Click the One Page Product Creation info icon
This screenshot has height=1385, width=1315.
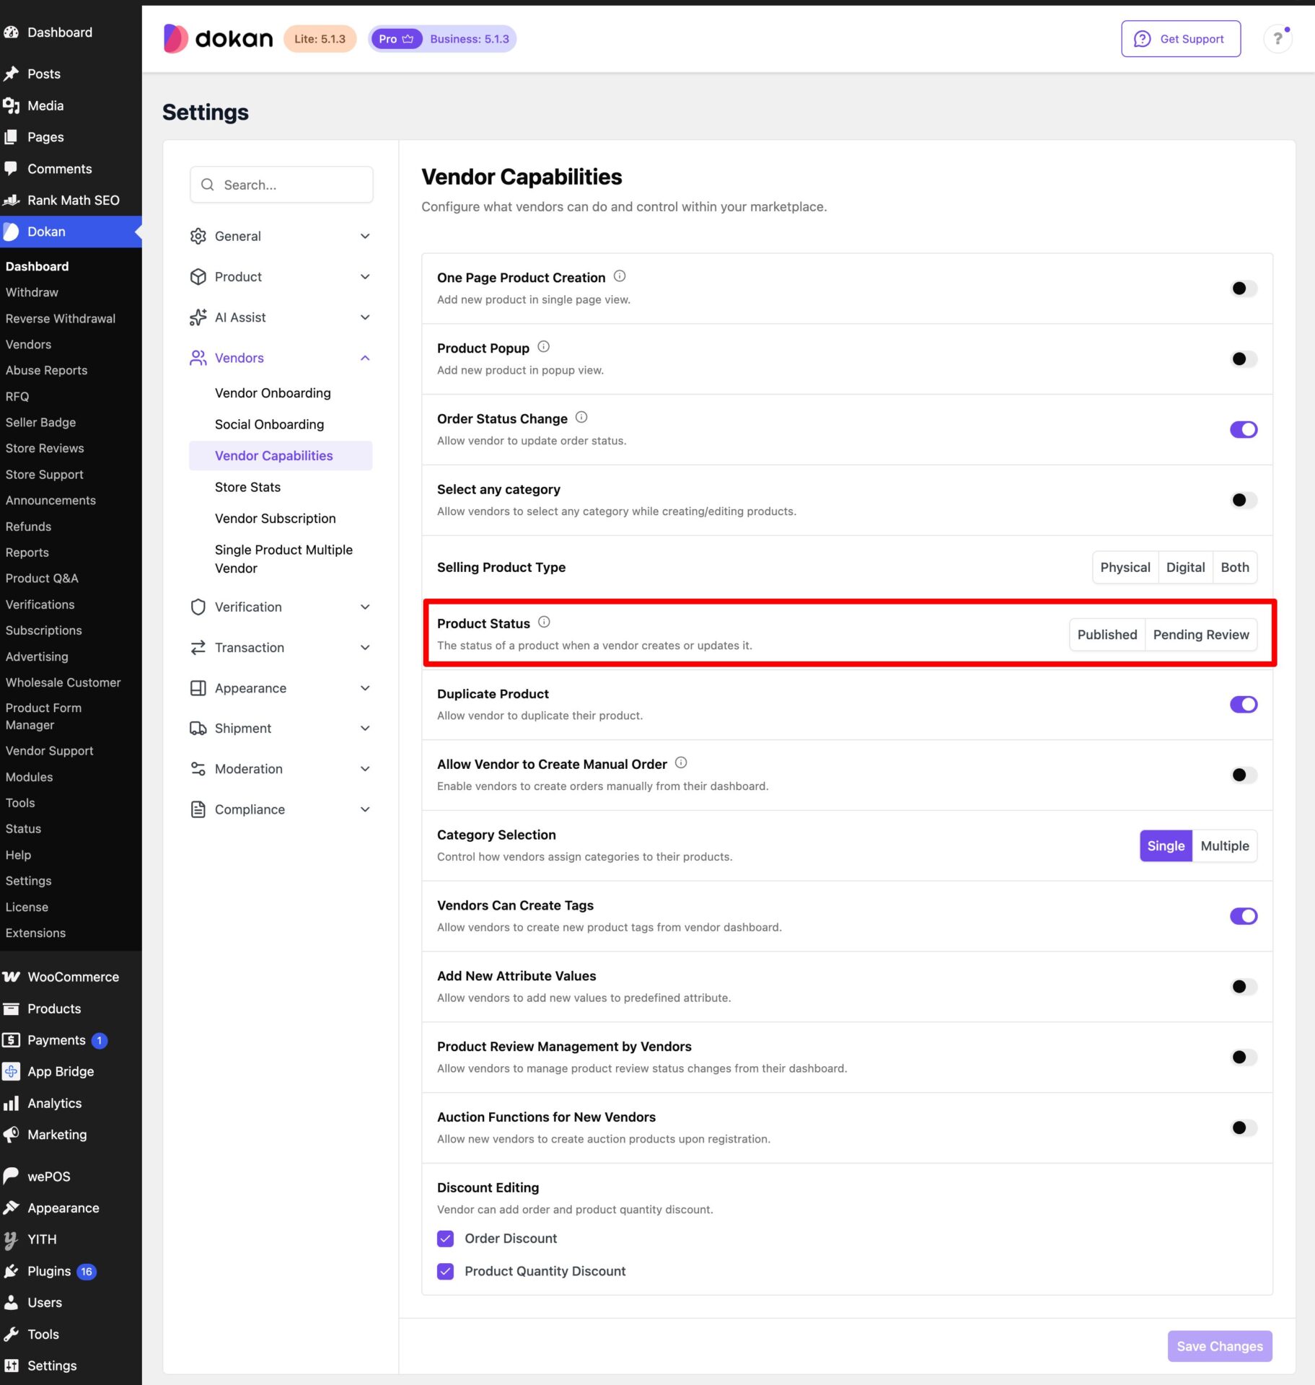(x=620, y=276)
